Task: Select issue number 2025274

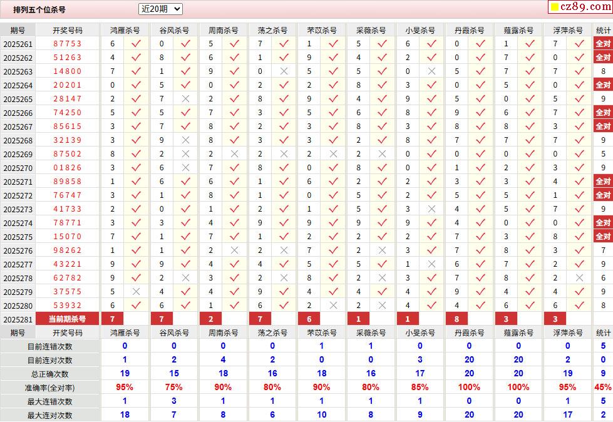Action: click(x=18, y=223)
